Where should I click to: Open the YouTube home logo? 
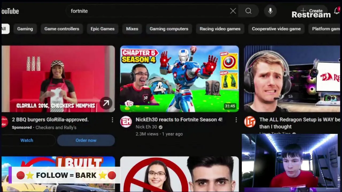(x=10, y=11)
